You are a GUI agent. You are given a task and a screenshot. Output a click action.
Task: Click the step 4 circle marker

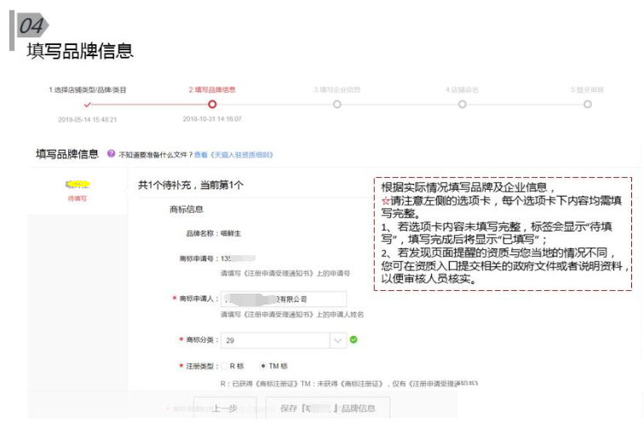(x=462, y=104)
